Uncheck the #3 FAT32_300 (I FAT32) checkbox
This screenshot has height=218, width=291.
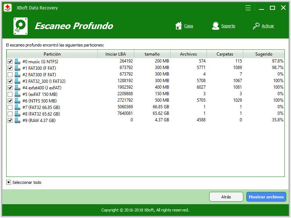[10, 81]
